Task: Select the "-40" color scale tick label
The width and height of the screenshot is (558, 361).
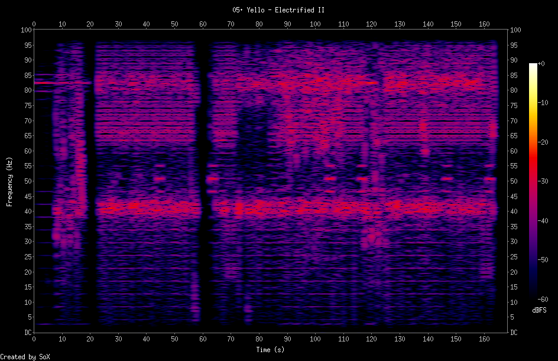Action: click(543, 221)
